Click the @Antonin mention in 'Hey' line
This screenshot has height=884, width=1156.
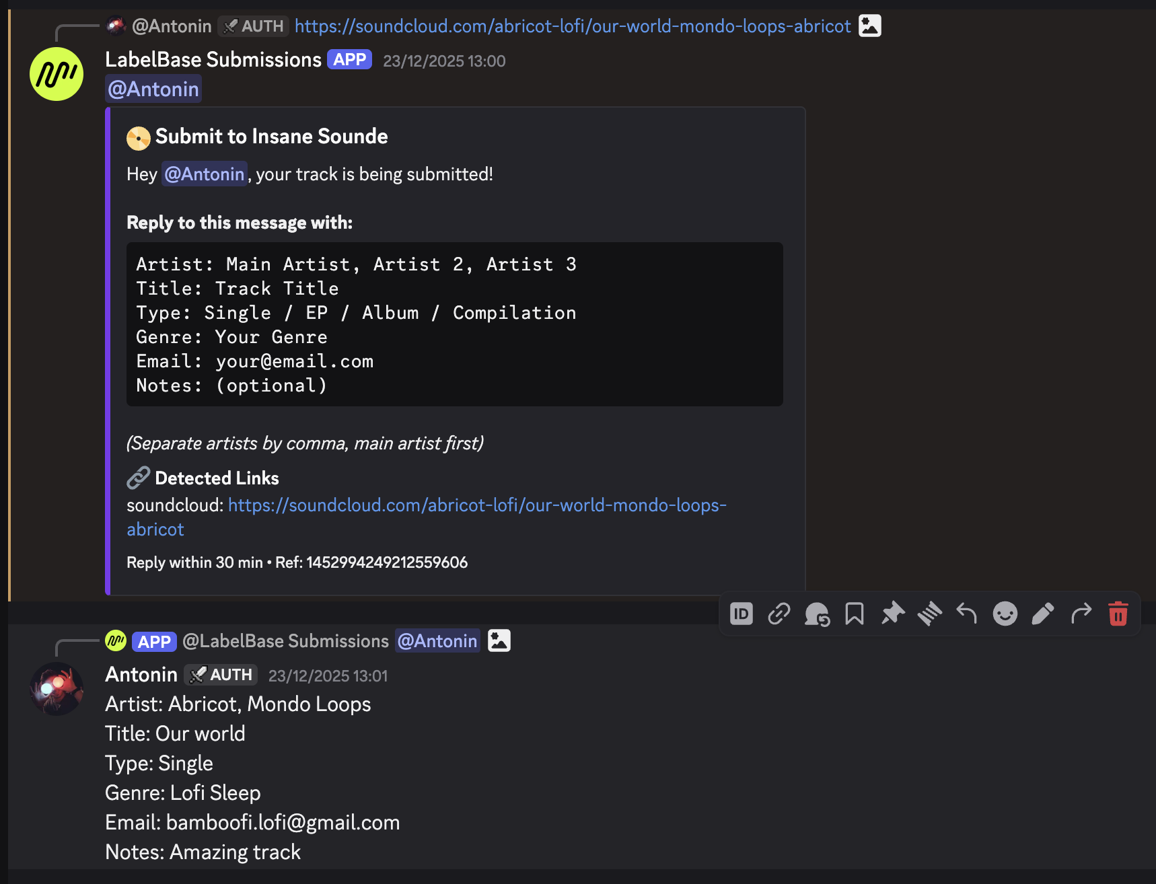click(x=205, y=174)
